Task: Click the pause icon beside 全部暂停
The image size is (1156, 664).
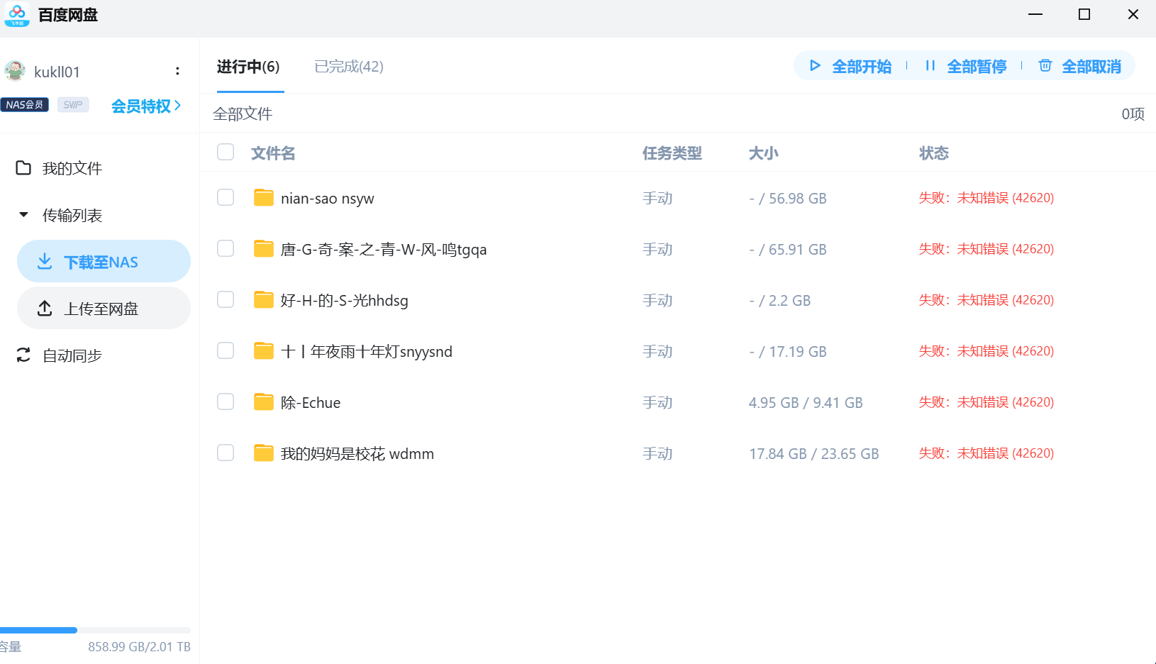Action: pos(930,66)
